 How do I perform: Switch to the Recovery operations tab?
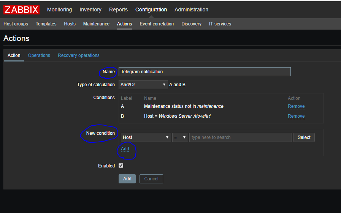(79, 55)
